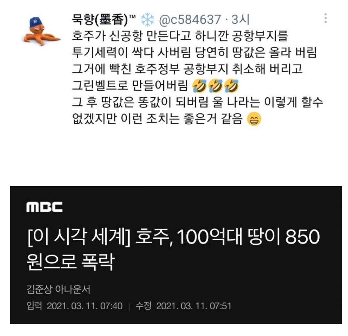Click the snowflake emoji beside the username
Viewport: 348px width, 336px height.
(x=148, y=20)
